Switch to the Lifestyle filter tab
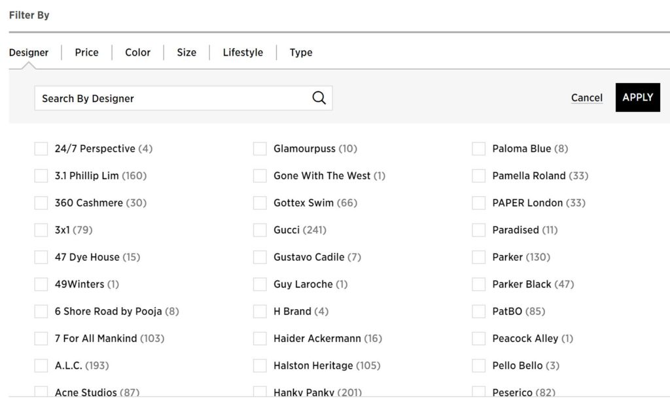 [x=243, y=52]
